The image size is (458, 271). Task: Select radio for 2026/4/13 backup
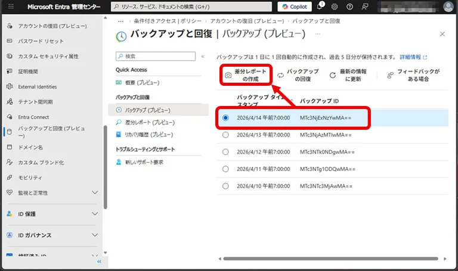(x=225, y=135)
